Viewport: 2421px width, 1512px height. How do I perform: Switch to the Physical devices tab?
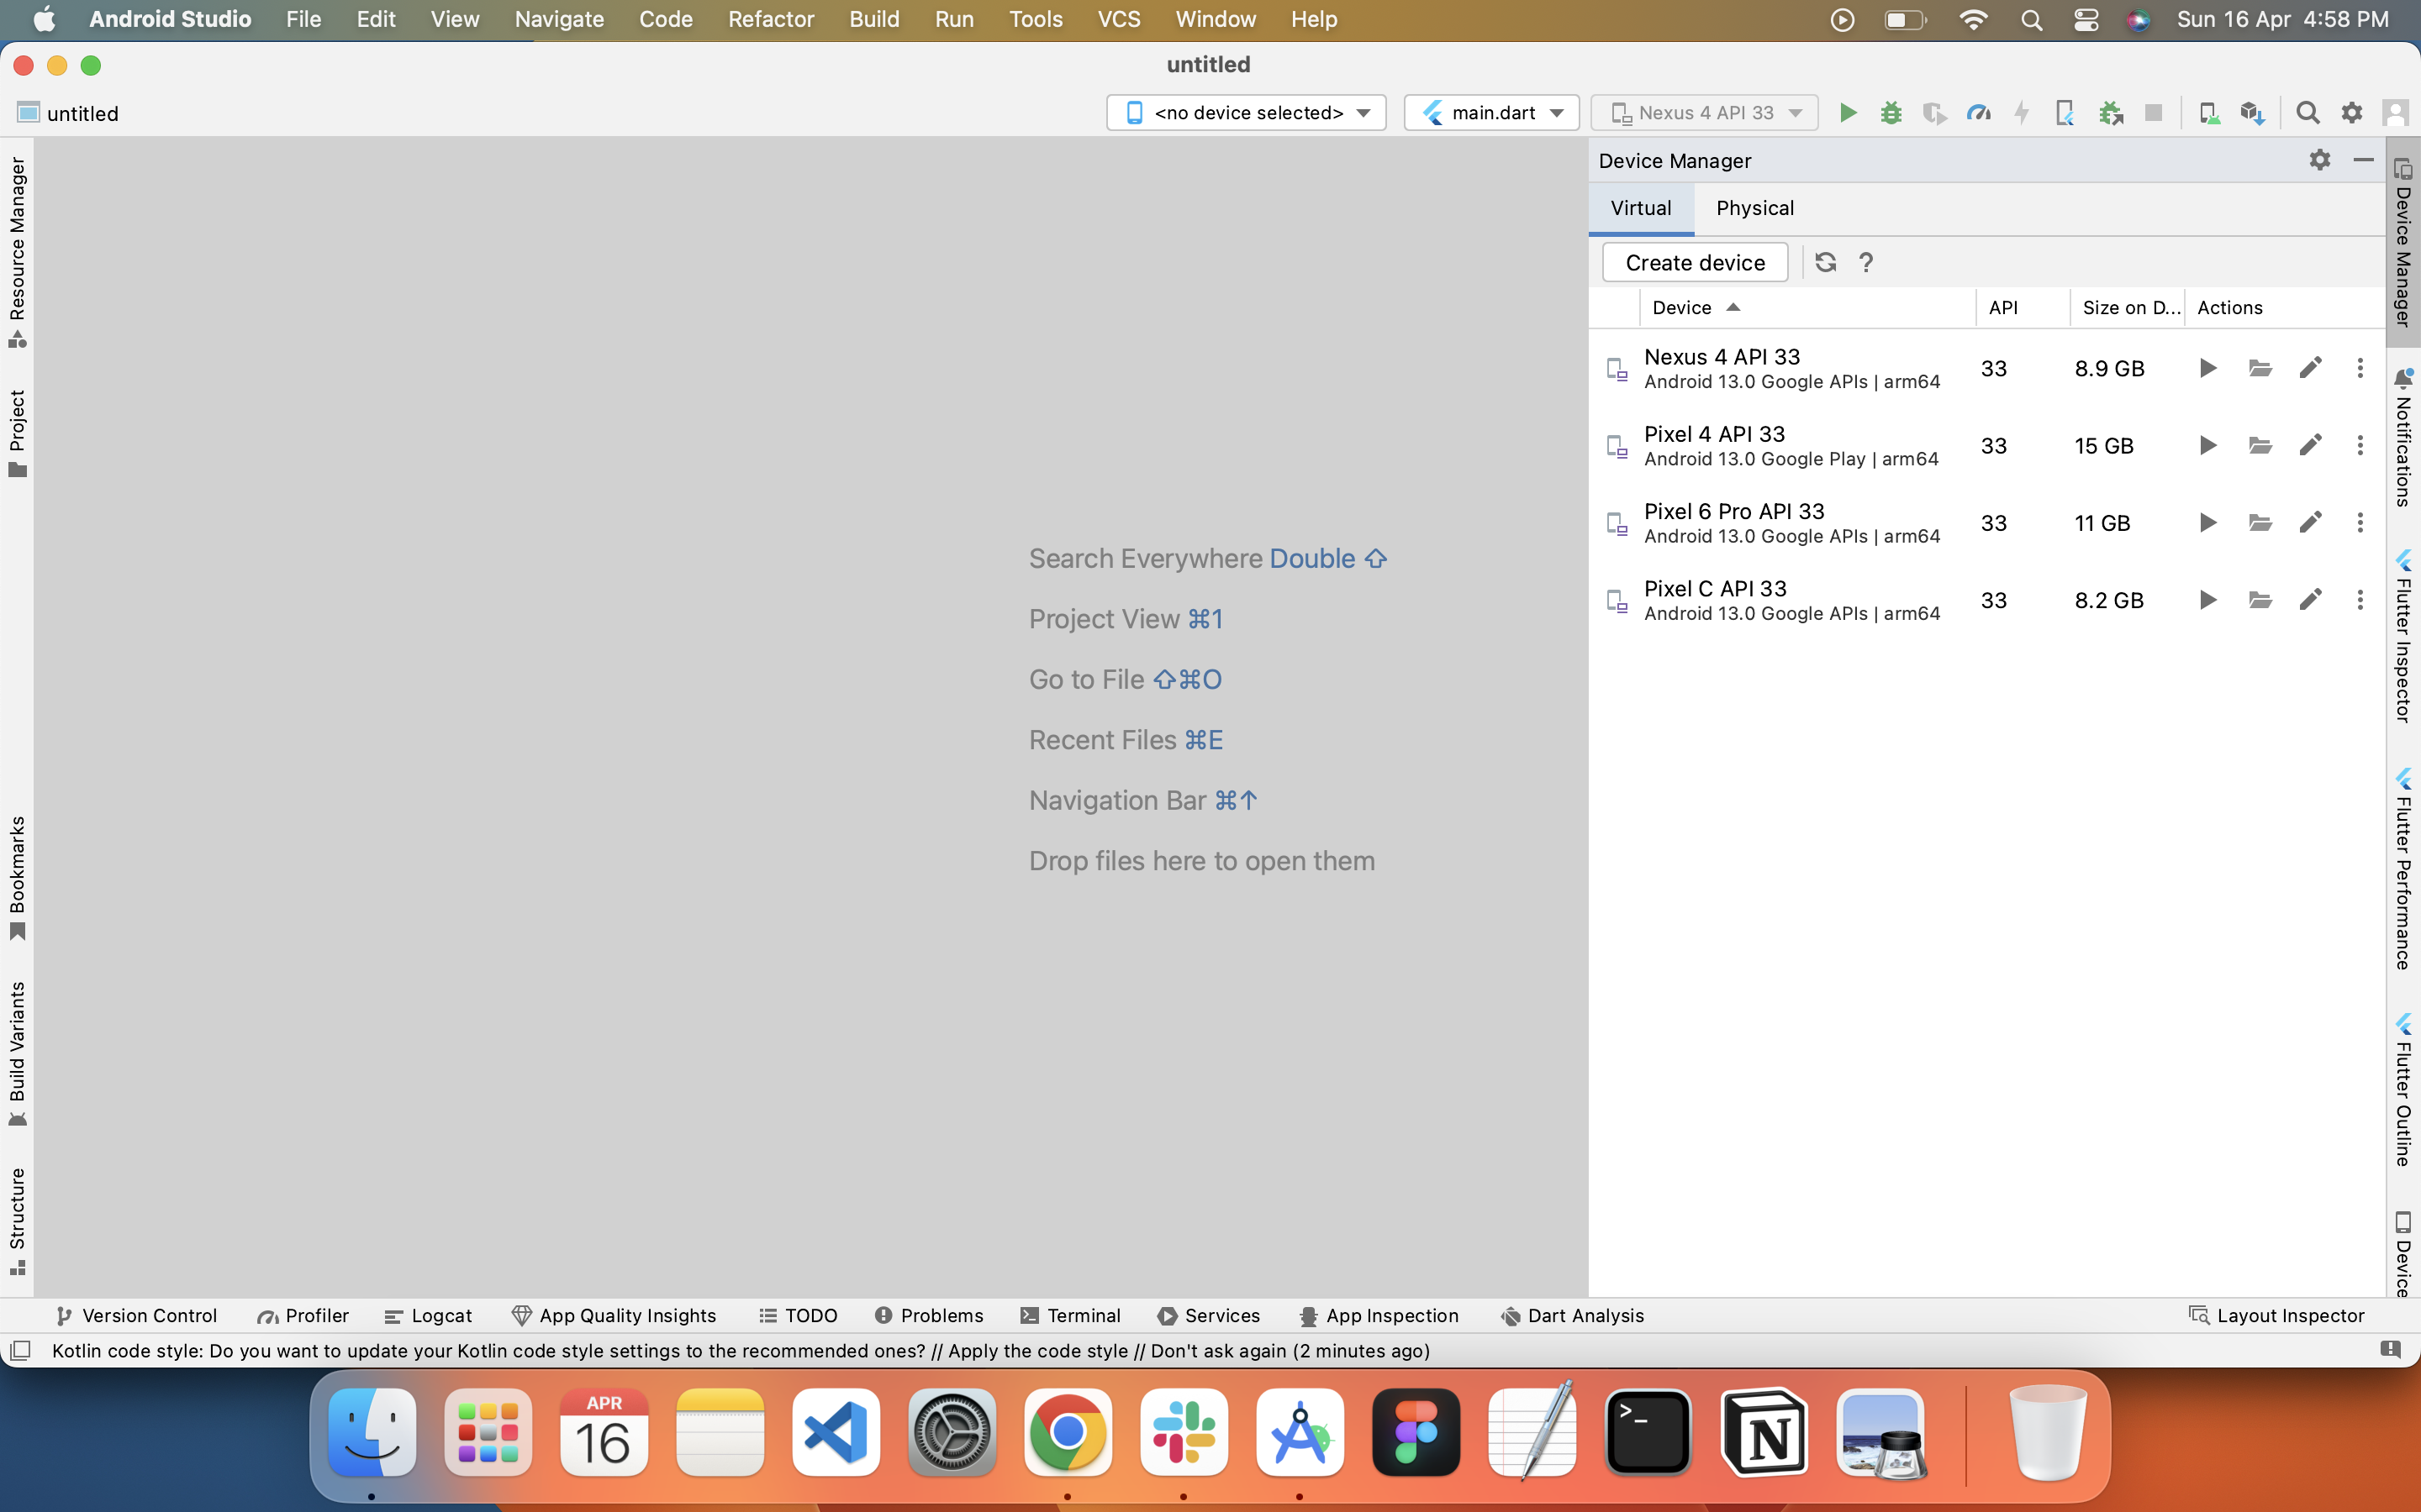pyautogui.click(x=1754, y=208)
